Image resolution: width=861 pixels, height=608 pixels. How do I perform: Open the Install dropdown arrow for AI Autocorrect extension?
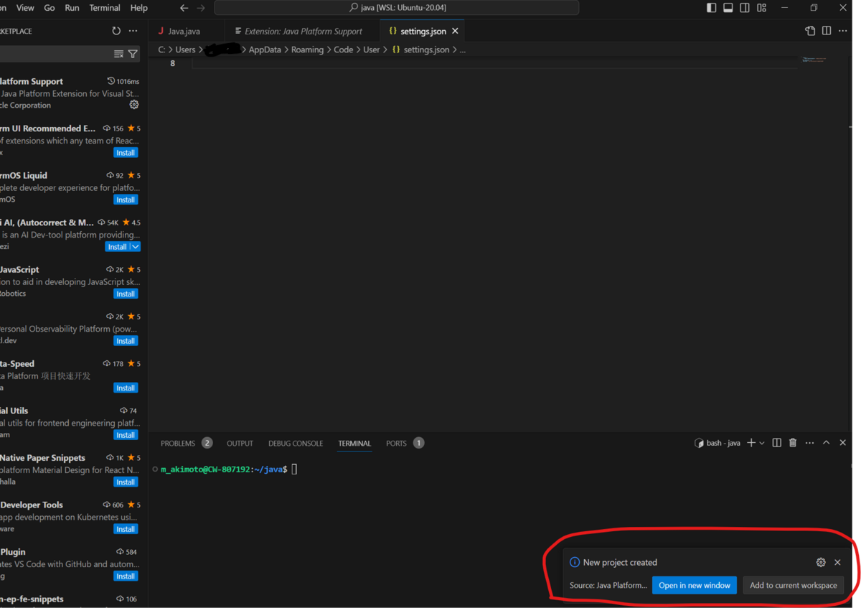[x=135, y=247]
